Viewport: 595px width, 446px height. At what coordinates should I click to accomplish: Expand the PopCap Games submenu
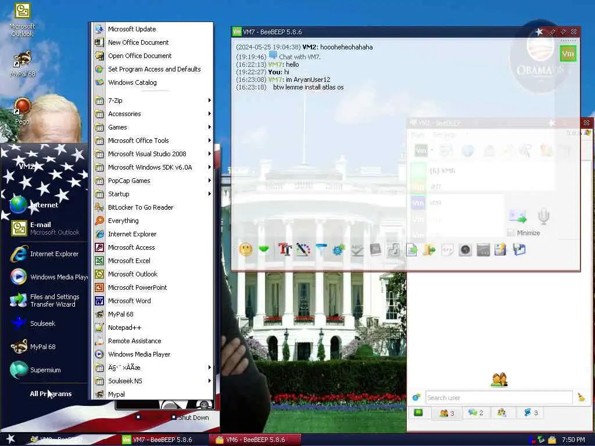coord(153,181)
